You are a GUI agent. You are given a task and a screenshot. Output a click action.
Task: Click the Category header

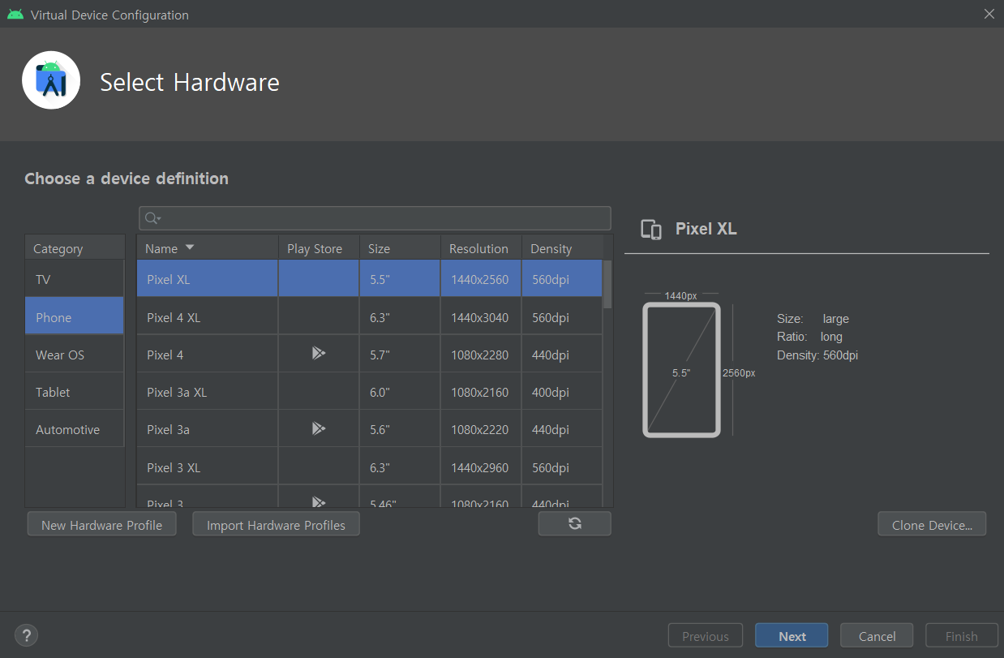coord(75,248)
